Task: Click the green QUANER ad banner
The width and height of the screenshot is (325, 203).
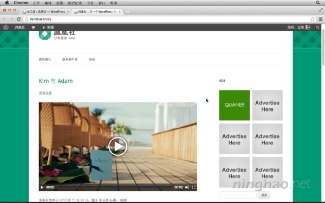Action: (234, 105)
